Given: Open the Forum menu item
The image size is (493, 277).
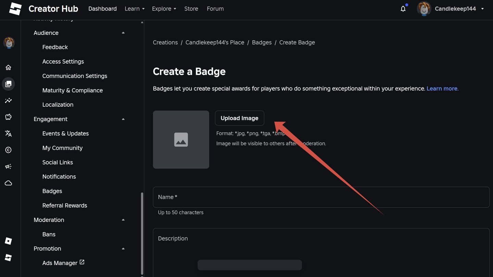Looking at the screenshot, I should point(215,9).
